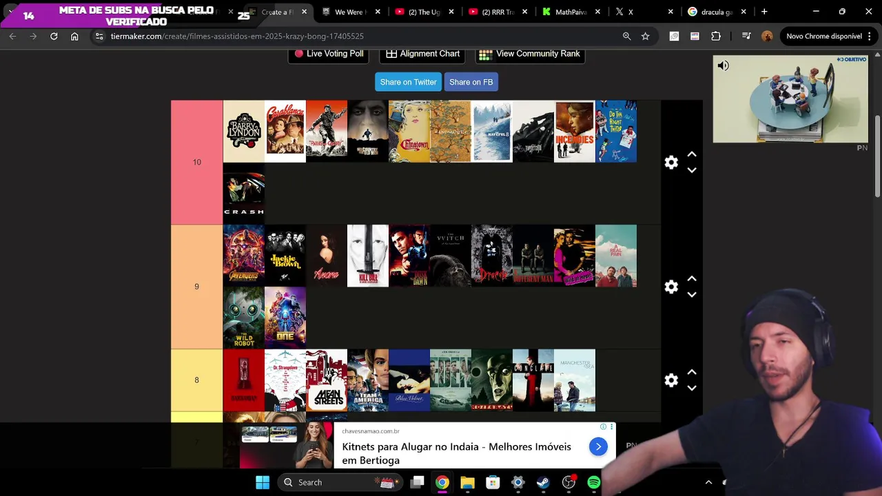
Task: Click the ad's blue arrow button
Action: tap(598, 446)
